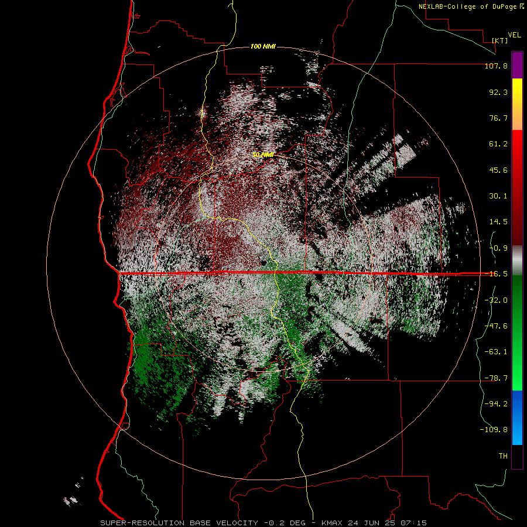Select the 45.6 scale value
This screenshot has height=527, width=527.
(498, 170)
